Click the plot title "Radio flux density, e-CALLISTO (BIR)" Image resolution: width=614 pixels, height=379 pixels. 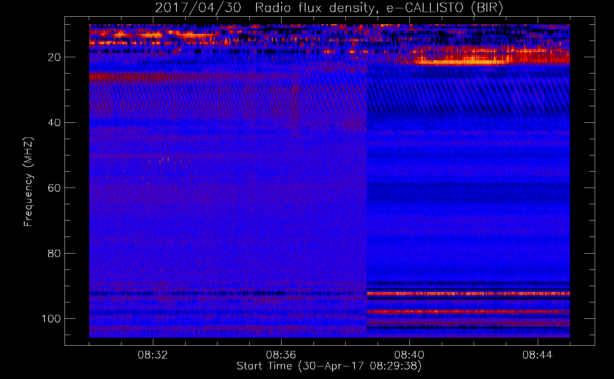379,8
